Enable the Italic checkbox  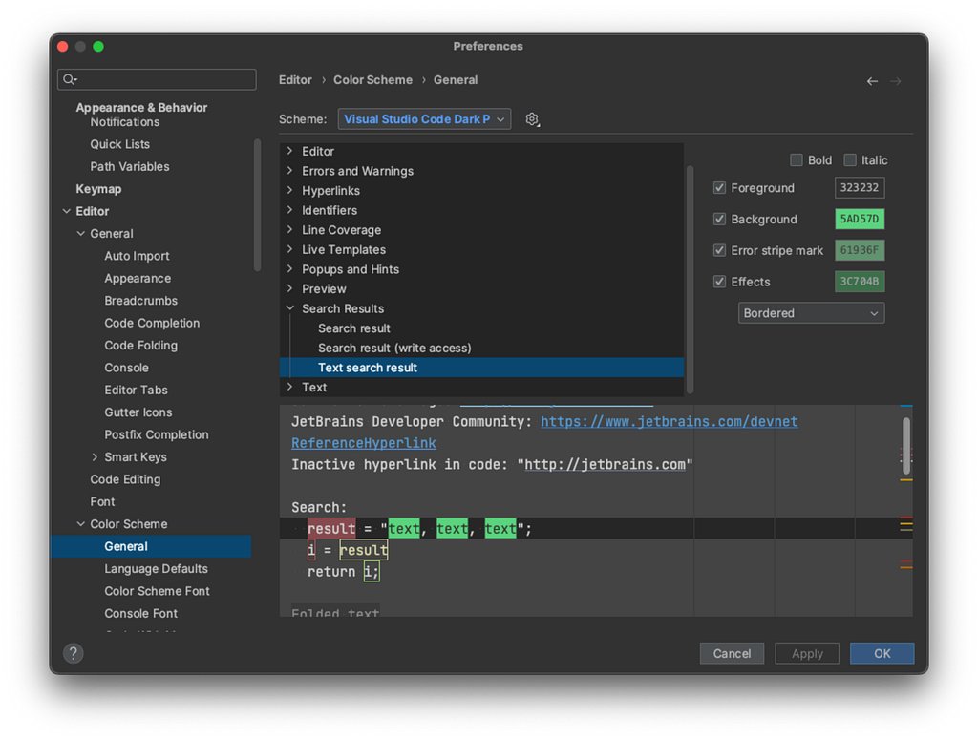click(849, 160)
